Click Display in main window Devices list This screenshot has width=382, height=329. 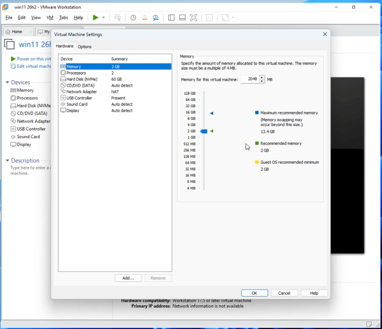click(21, 144)
